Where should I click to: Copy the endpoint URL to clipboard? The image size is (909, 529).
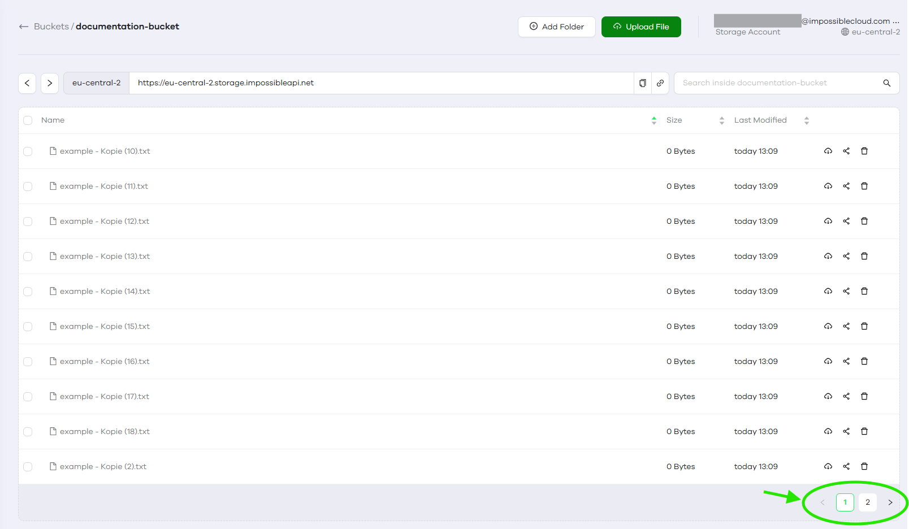(x=643, y=83)
